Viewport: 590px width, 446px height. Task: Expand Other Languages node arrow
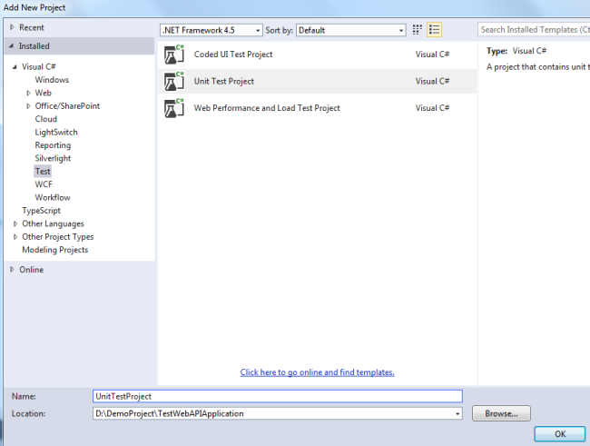pyautogui.click(x=15, y=223)
